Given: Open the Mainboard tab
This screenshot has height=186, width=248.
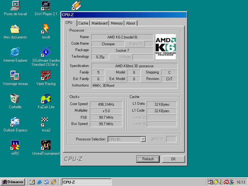Looking at the screenshot, I should pos(100,23).
